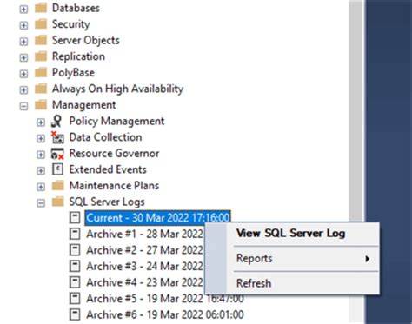
Task: Select Archive #5 - 19 Mar 2022 log
Action: coord(165,299)
